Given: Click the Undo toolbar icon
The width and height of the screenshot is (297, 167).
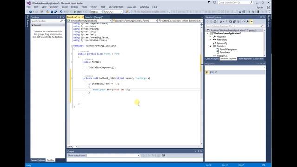Looking at the screenshot, I should (61, 12).
